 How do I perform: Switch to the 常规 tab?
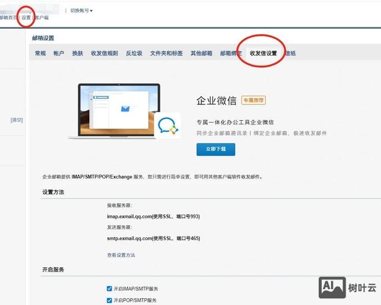pyautogui.click(x=40, y=53)
